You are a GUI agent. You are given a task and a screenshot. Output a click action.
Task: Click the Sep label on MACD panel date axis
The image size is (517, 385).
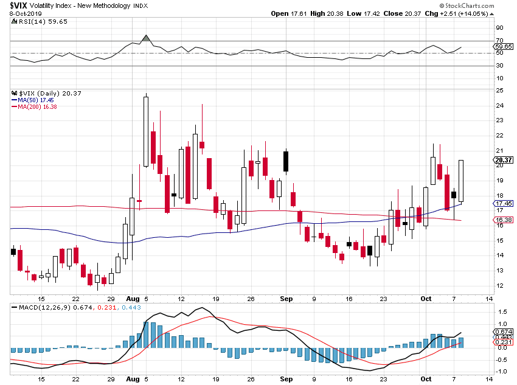point(286,379)
